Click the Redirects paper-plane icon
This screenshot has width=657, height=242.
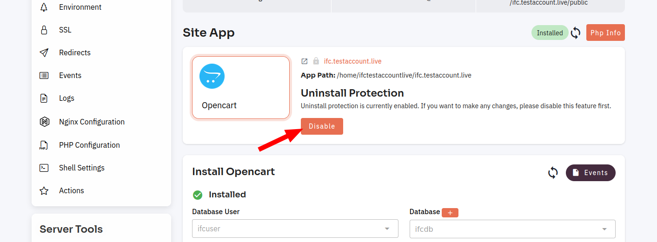(x=44, y=52)
